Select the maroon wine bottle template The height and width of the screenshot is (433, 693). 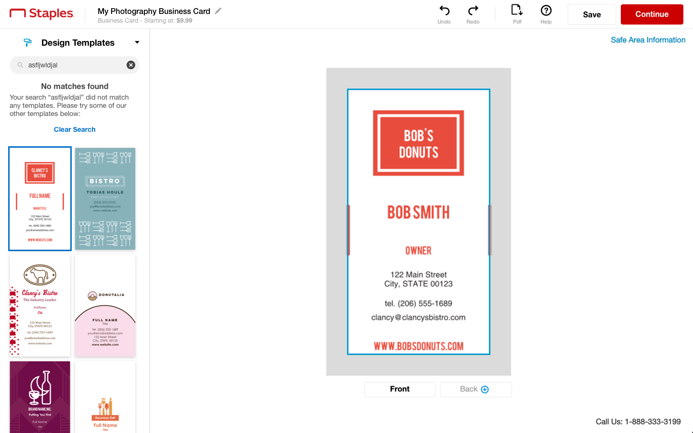[40, 397]
